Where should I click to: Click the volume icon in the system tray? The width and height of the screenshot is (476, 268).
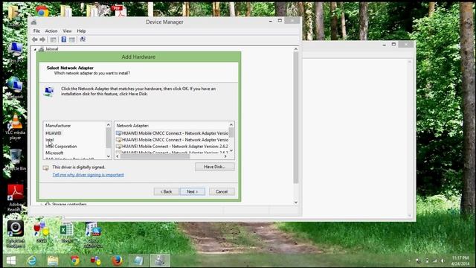[443, 261]
